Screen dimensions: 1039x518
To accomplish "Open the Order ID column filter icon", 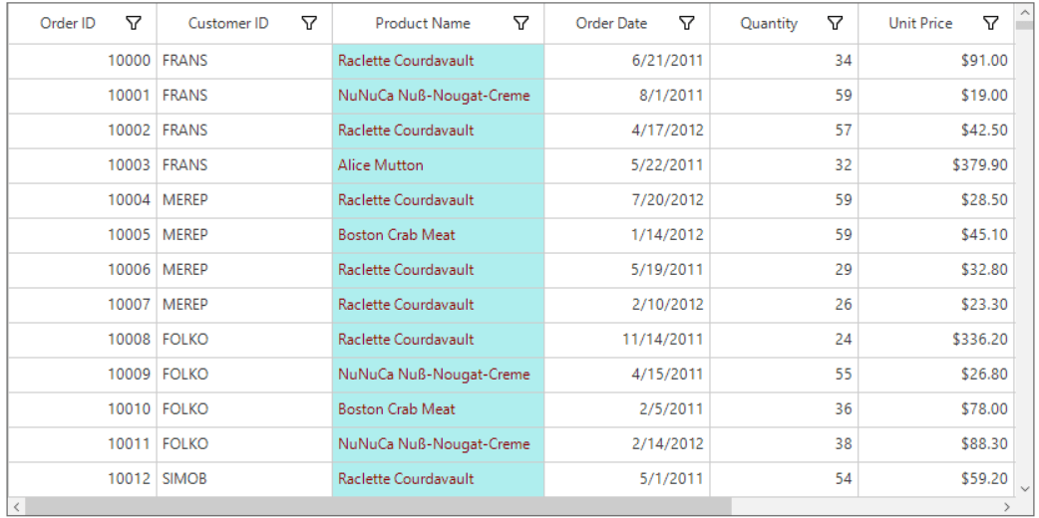I will [x=134, y=23].
